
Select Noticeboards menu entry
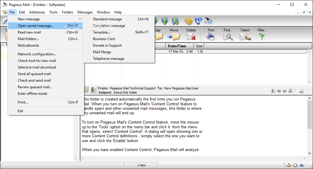[45, 45]
